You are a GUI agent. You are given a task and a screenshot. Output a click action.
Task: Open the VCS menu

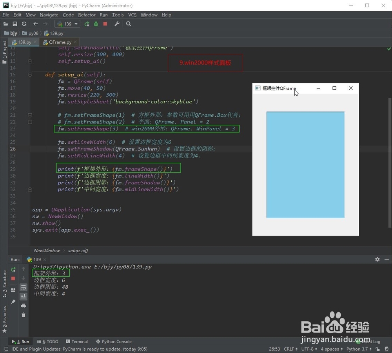pyautogui.click(x=132, y=15)
